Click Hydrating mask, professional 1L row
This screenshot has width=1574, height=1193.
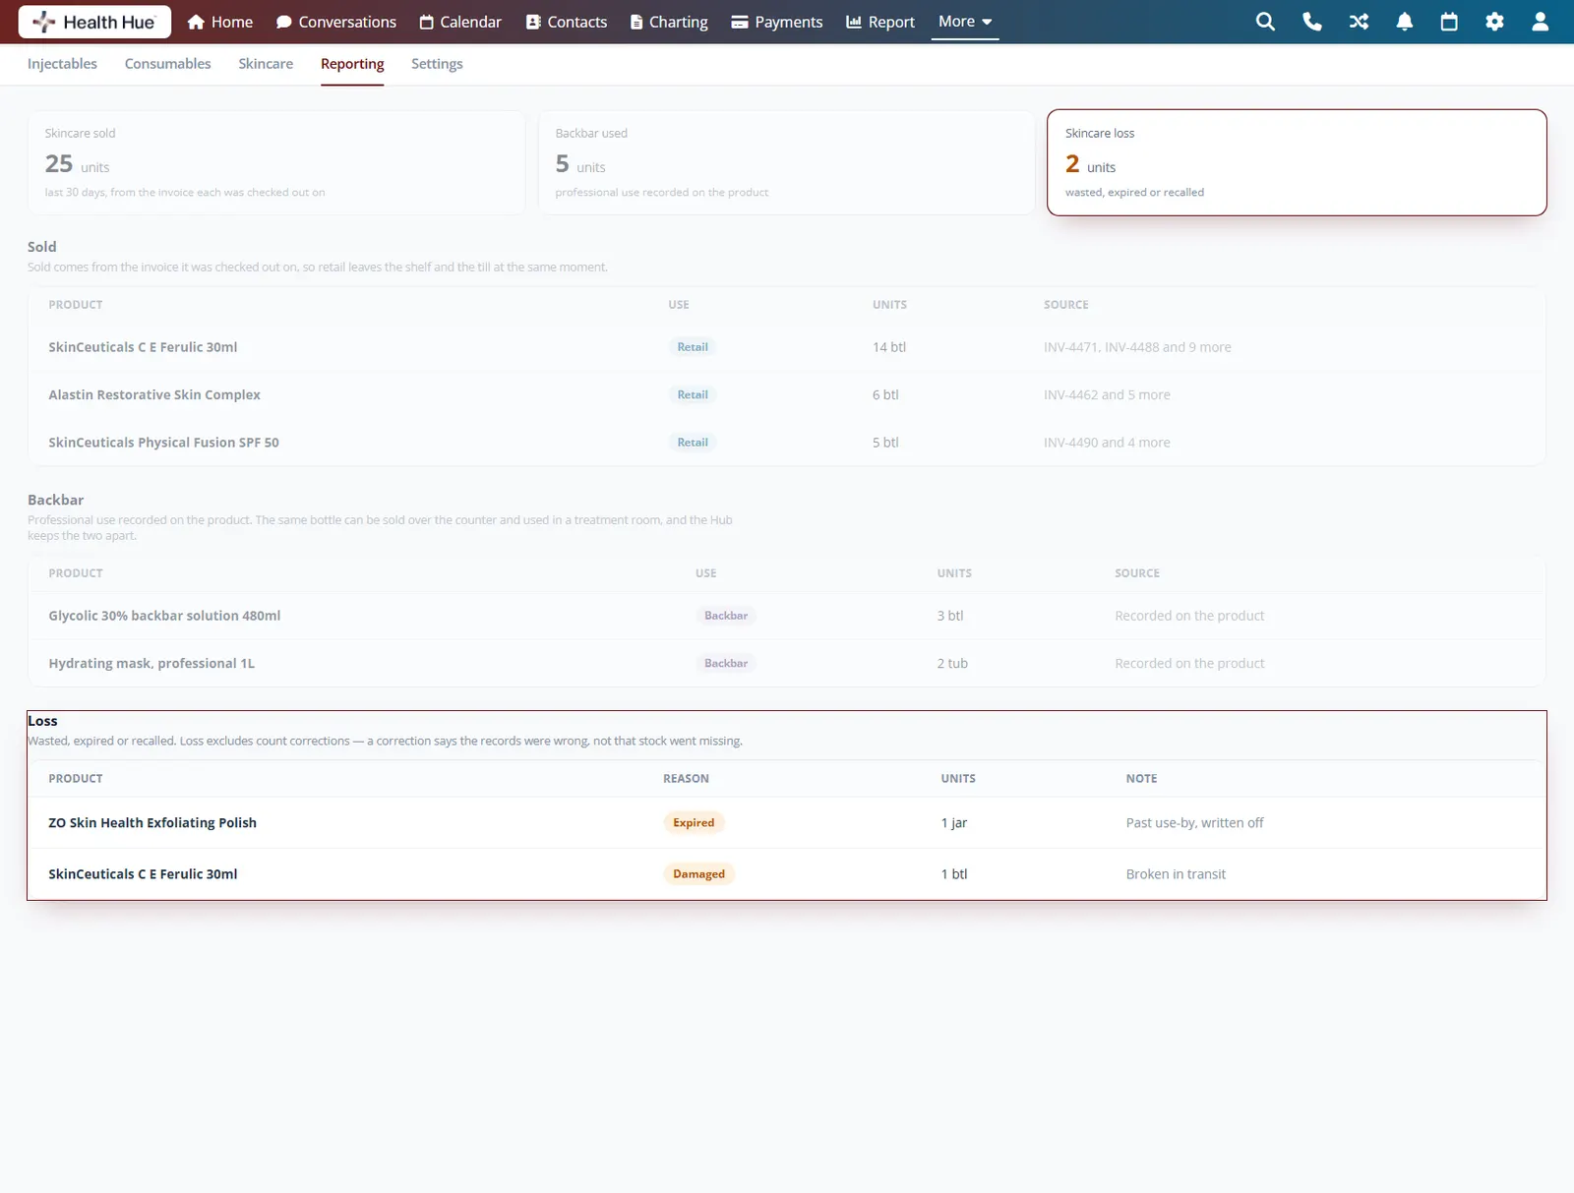point(787,663)
